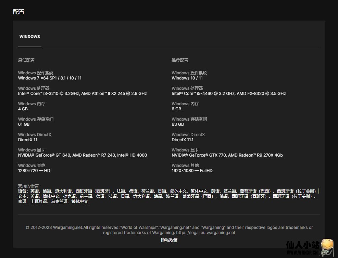Image resolution: width=338 pixels, height=258 pixels.
Task: Click the 61 GB storage value
Action: 24,124
